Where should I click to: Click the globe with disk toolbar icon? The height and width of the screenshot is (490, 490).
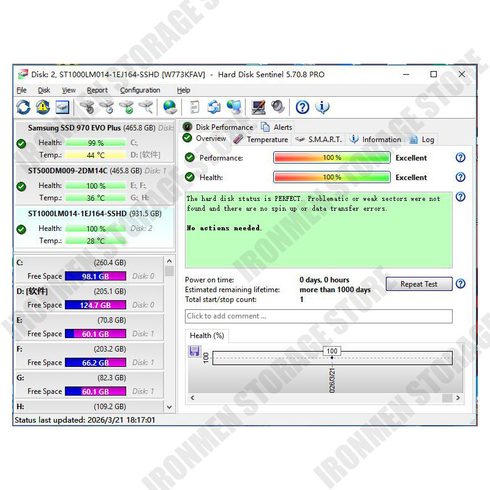click(170, 107)
